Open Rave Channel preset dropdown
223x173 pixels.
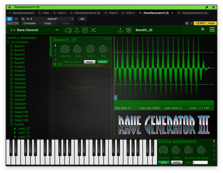[x=57, y=30]
